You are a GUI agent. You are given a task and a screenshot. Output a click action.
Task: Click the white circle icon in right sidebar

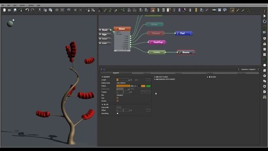tap(265, 65)
